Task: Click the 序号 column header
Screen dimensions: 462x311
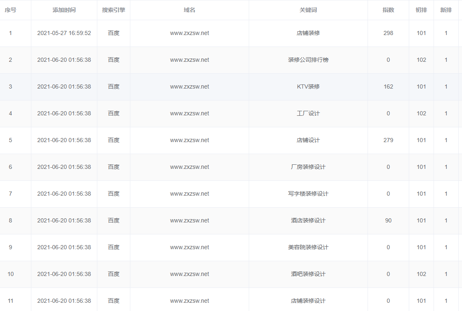Action: click(x=10, y=10)
